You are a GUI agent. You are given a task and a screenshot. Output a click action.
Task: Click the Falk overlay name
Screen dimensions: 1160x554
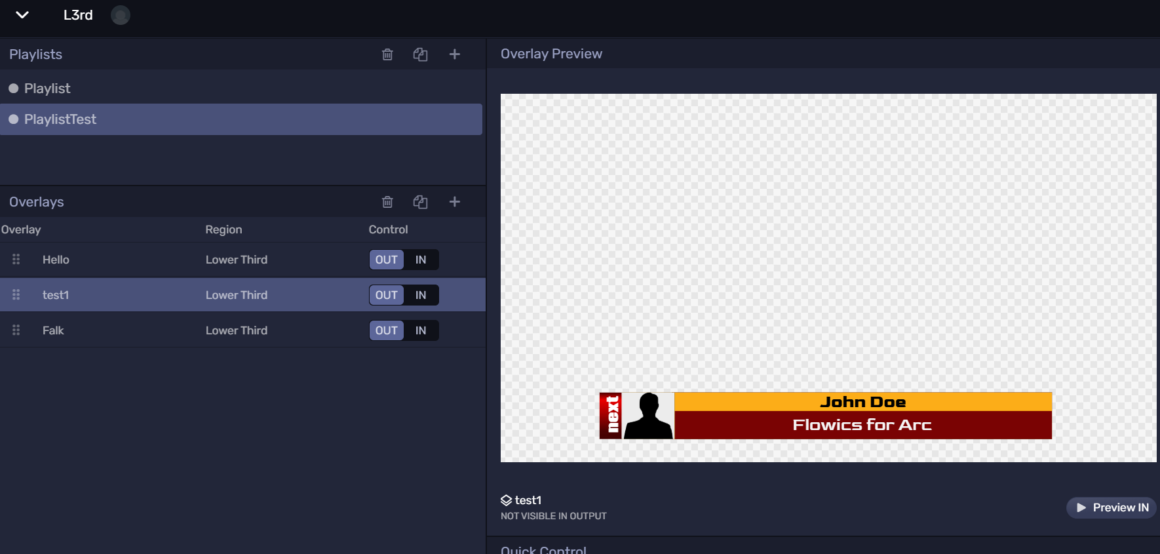pos(53,330)
